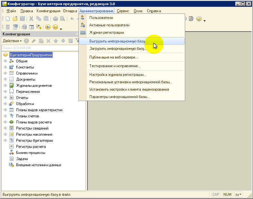The height and width of the screenshot is (199, 253).
Task: Start debugging with the play icon
Action: (x=48, y=27)
